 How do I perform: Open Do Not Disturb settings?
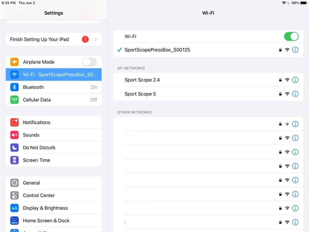pos(54,148)
